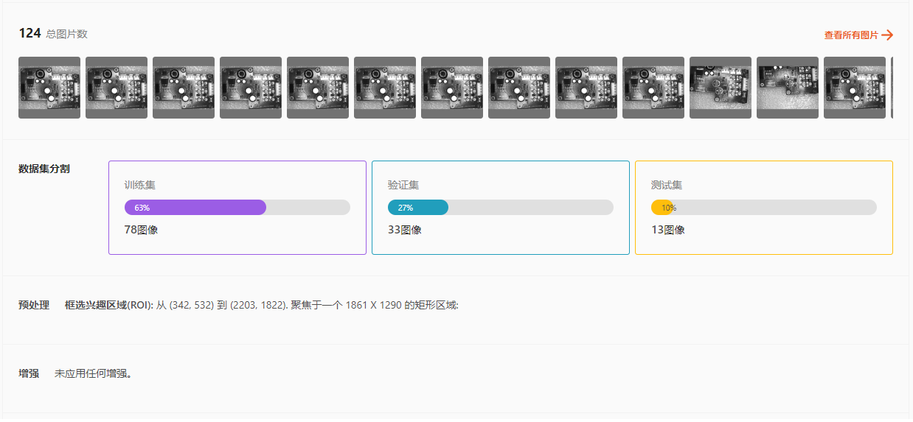Click the 124 总图片数 heading
913x422 pixels.
[53, 33]
